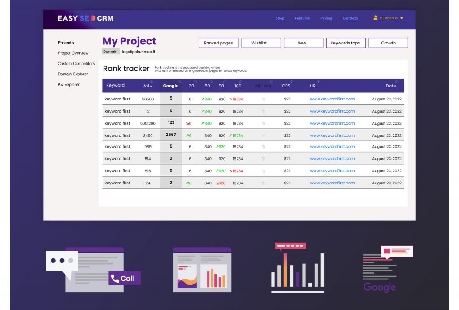
Task: Expand the Hi, Andrius account dropdown arrow
Action: coord(402,18)
